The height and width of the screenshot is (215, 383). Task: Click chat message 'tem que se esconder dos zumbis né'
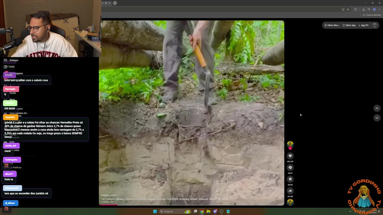tap(26, 193)
